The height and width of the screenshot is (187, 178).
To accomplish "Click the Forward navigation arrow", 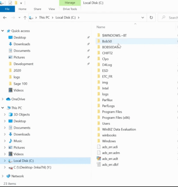I will 13,18.
